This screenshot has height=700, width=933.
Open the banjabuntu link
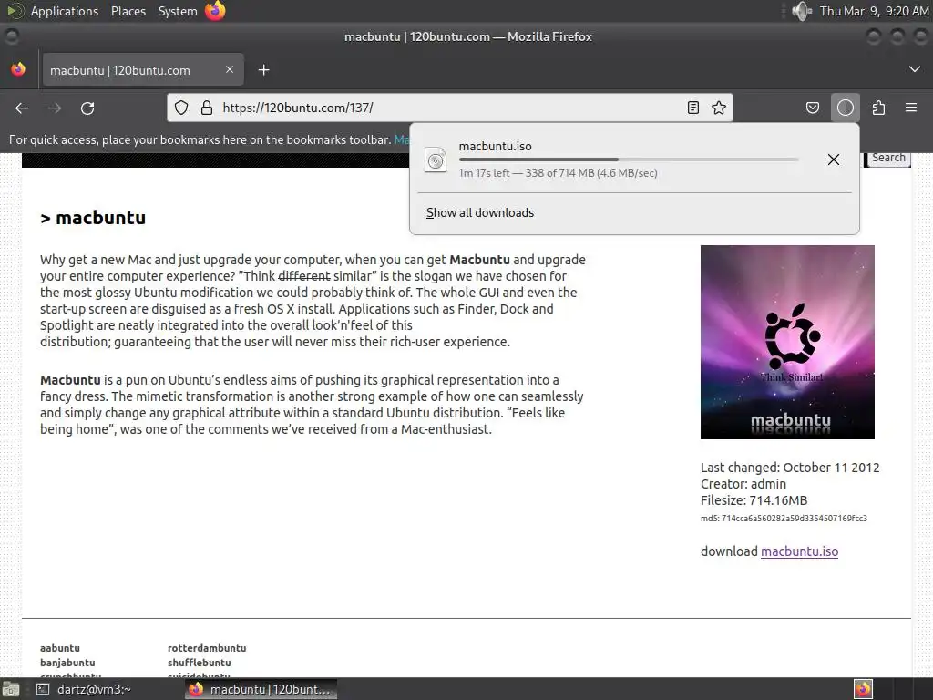(x=67, y=663)
